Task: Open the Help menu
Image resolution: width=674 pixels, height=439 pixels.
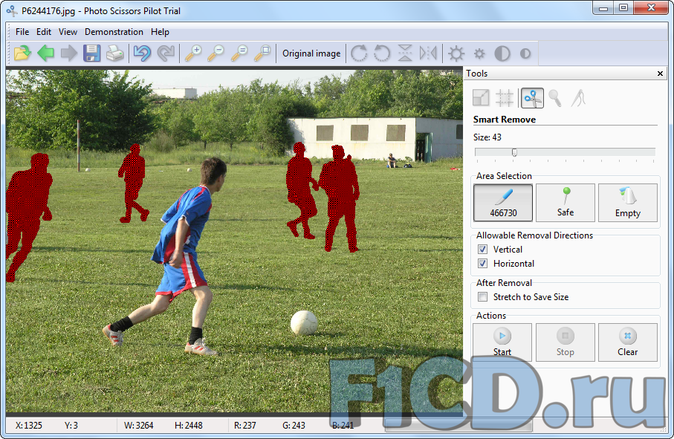Action: click(x=160, y=32)
